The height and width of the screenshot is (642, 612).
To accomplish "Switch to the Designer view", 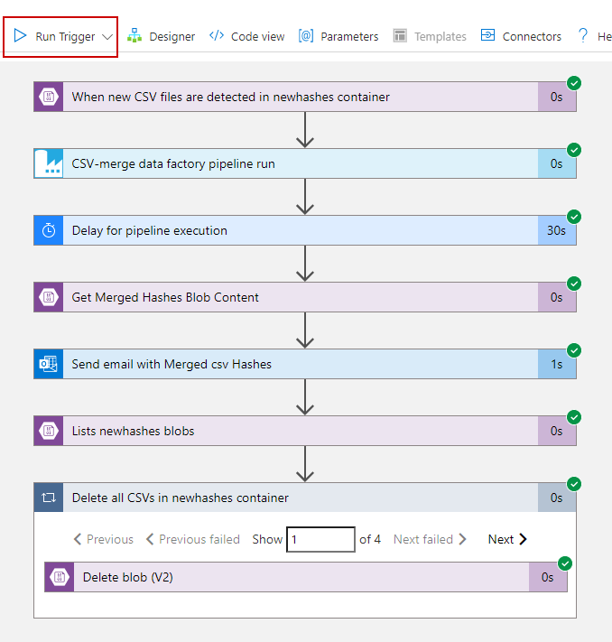I will [x=161, y=36].
